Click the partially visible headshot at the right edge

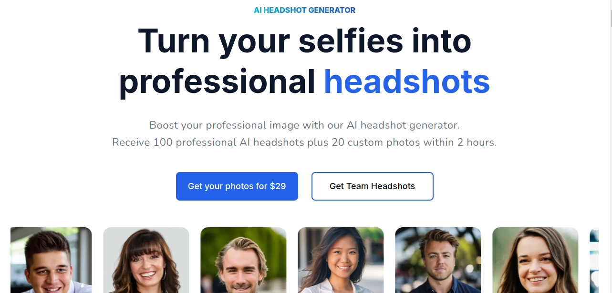(x=594, y=260)
